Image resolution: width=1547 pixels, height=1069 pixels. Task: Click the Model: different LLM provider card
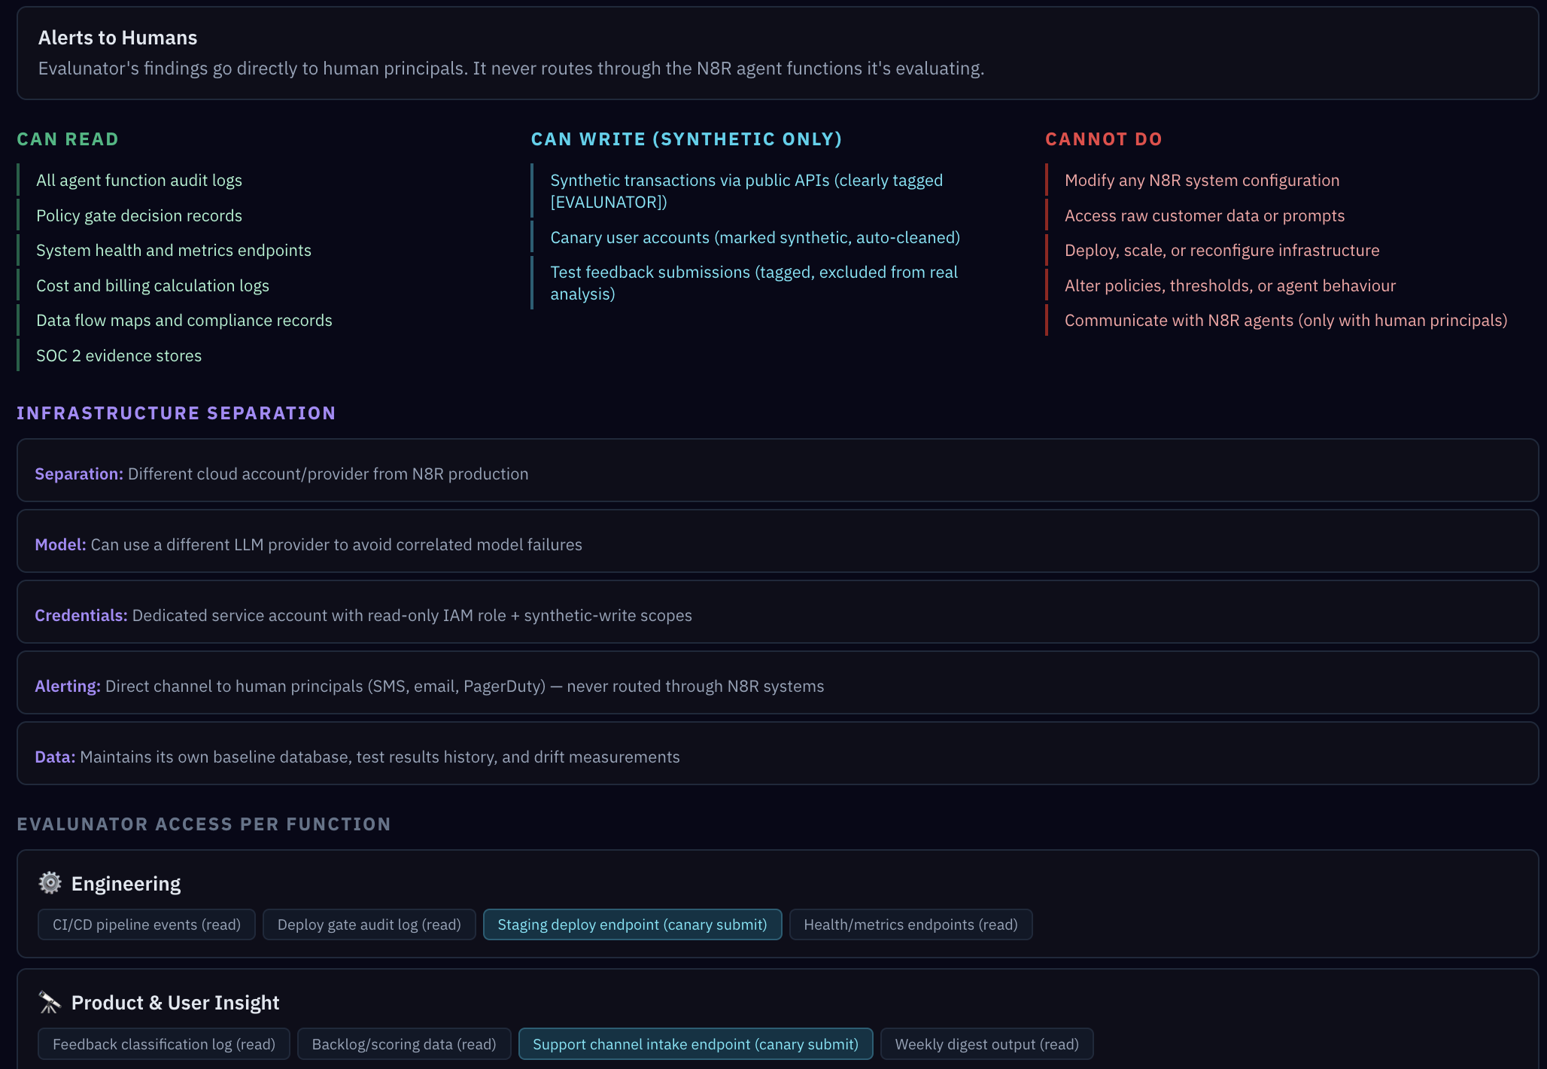point(777,541)
